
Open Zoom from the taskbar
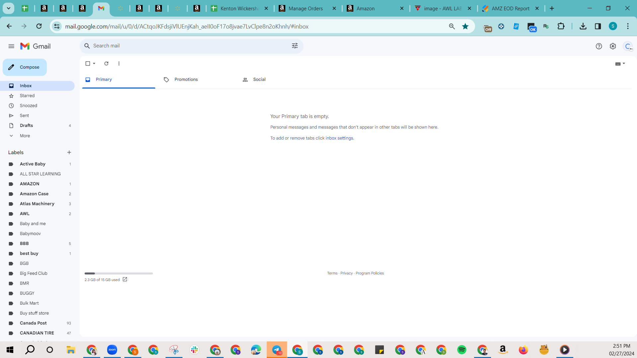112,350
